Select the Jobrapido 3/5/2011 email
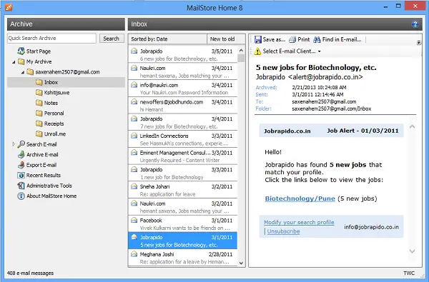The height and width of the screenshot is (282, 429). click(x=183, y=55)
